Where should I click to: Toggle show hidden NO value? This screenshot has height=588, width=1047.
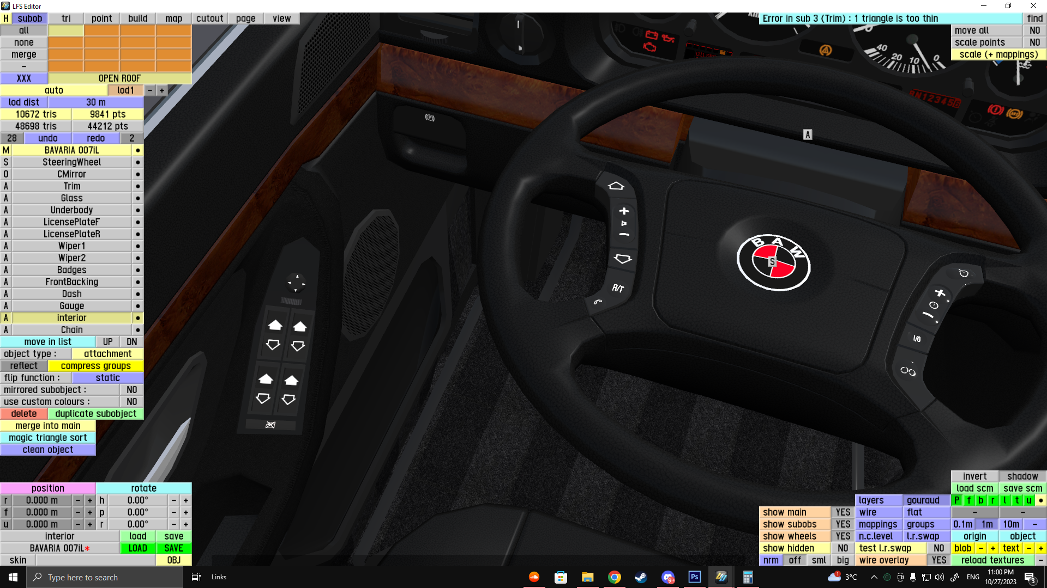(x=843, y=548)
